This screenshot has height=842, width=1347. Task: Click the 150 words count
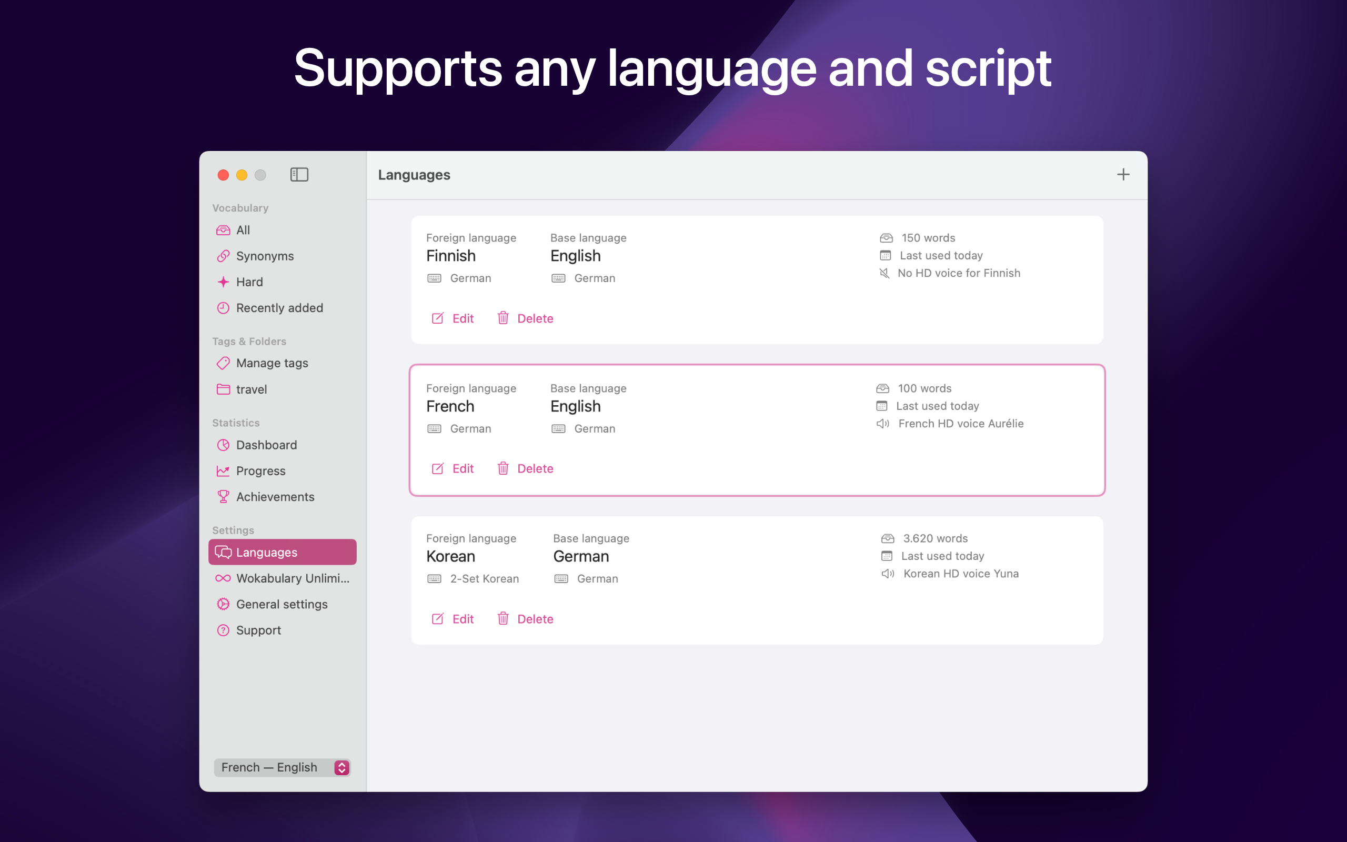click(928, 238)
